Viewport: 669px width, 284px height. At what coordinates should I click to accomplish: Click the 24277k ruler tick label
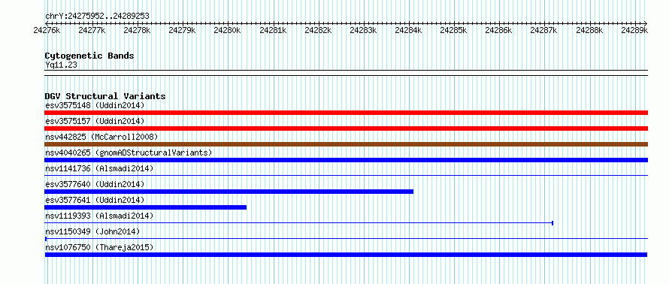pos(92,30)
